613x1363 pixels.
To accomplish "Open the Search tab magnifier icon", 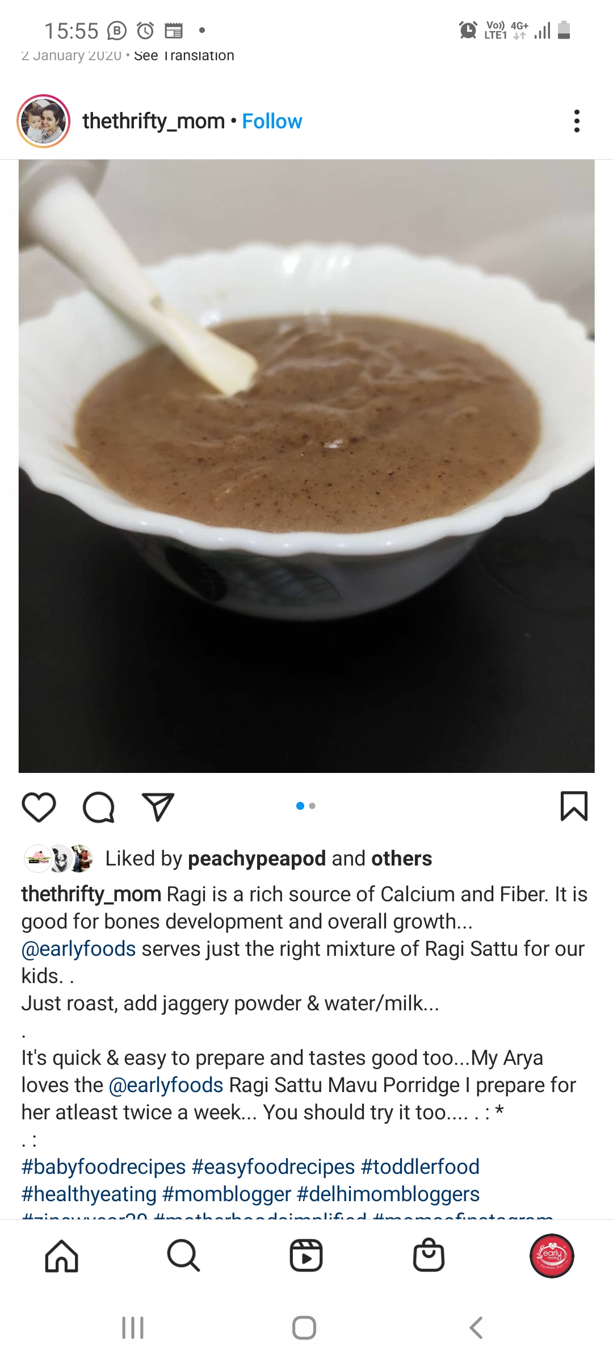I will tap(183, 1256).
